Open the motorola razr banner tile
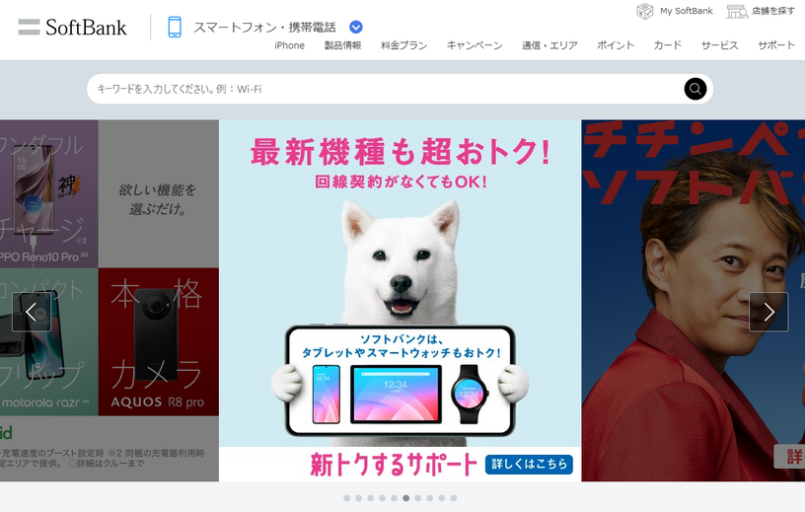The height and width of the screenshot is (512, 805). point(48,341)
